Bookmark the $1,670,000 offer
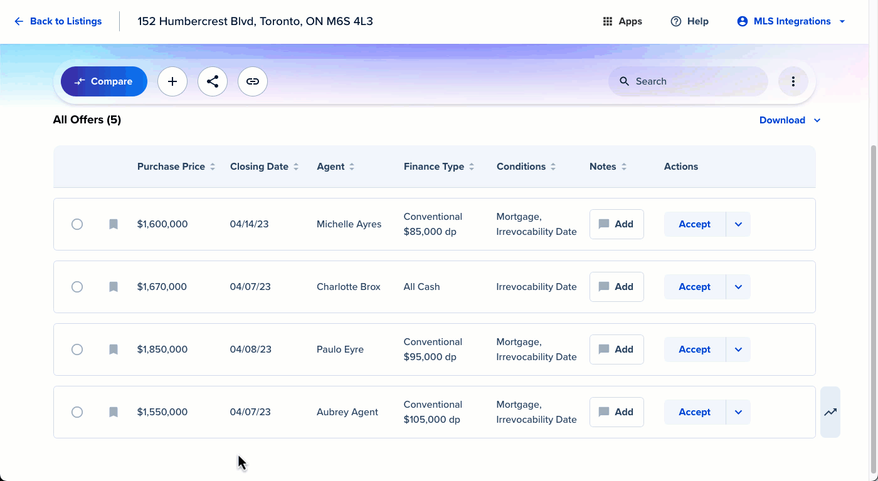The height and width of the screenshot is (481, 878). (114, 287)
